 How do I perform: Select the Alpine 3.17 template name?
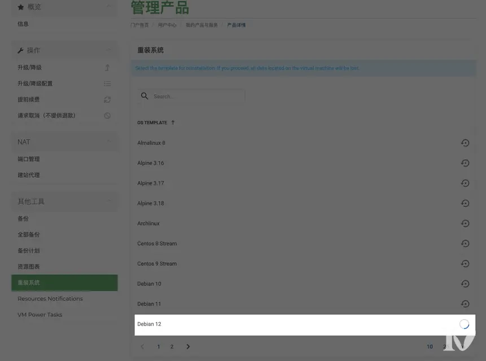pos(151,183)
